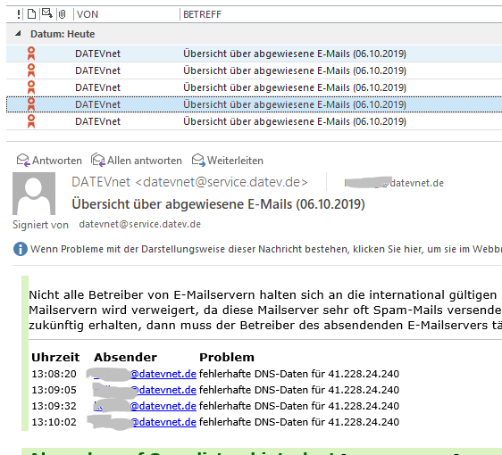Click the envelope flag status column header
The width and height of the screenshot is (502, 455).
point(47,13)
